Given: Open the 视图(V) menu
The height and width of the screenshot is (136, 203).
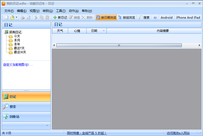Looking at the screenshot, I should point(35,11).
